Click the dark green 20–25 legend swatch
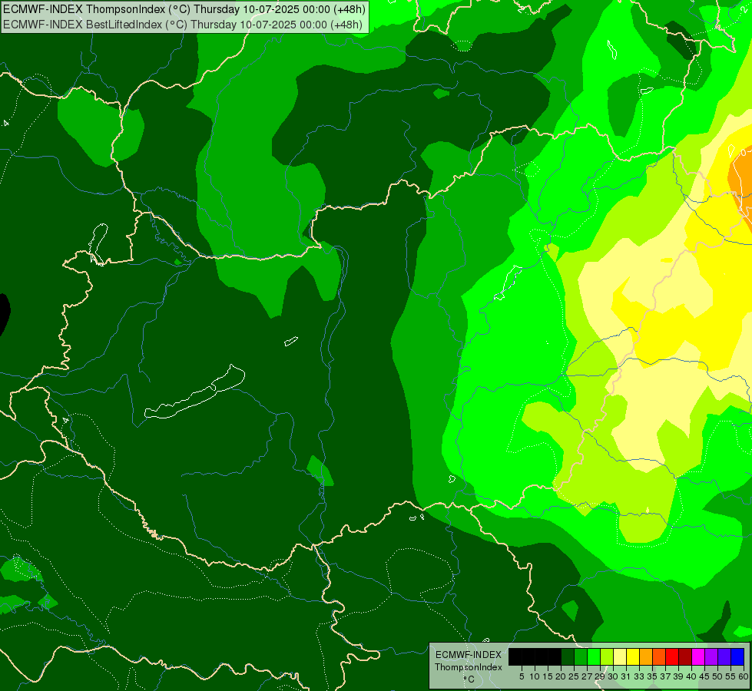 click(568, 656)
